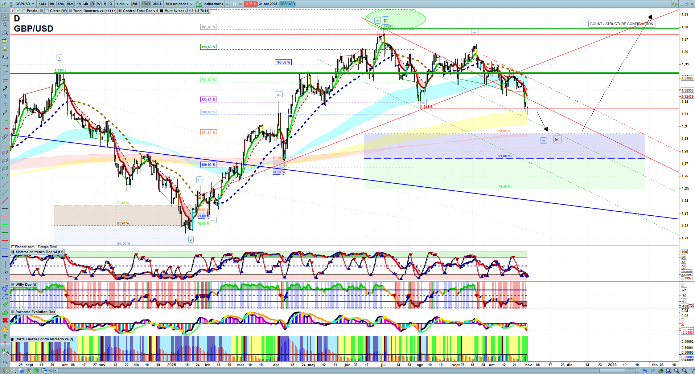This screenshot has width=695, height=374.
Task: Click the red X delete icon
Action: [x=5, y=320]
